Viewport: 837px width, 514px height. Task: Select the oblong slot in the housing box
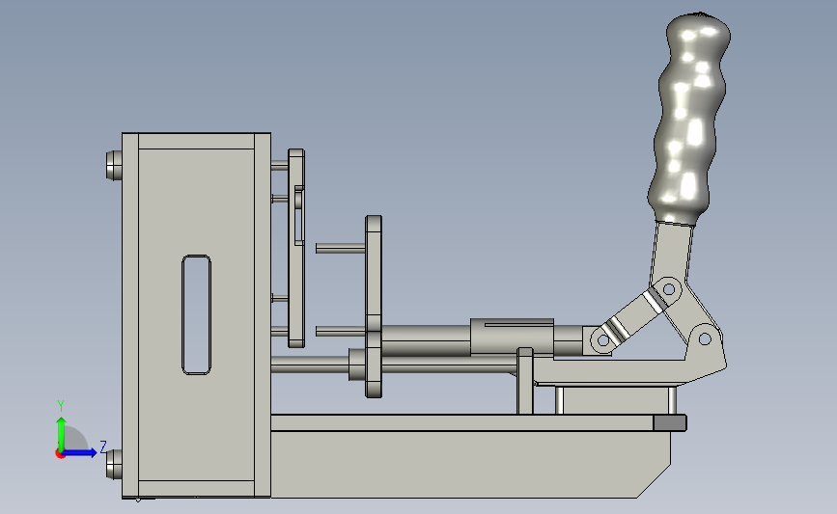[x=196, y=314]
